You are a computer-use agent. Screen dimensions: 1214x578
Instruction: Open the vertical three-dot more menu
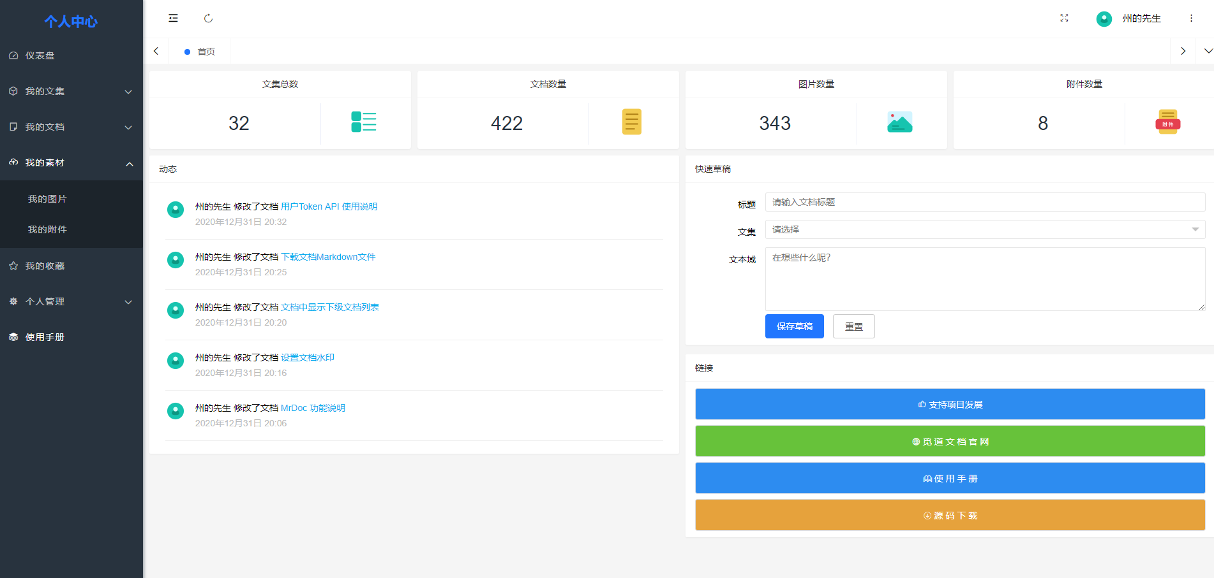click(x=1191, y=18)
